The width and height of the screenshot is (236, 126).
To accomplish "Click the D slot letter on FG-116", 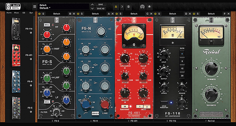I will coord(186,14).
